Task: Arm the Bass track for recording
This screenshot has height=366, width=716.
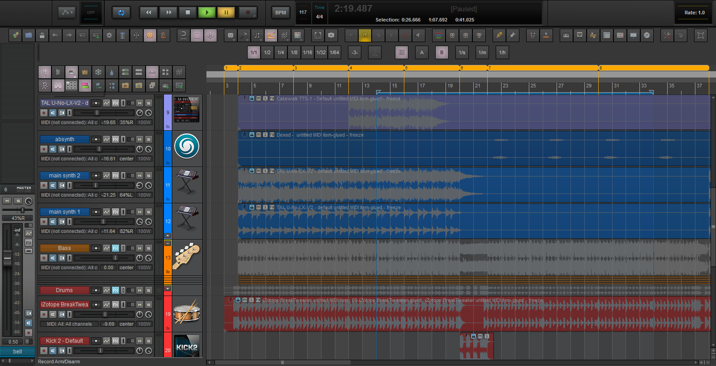Action: point(44,258)
